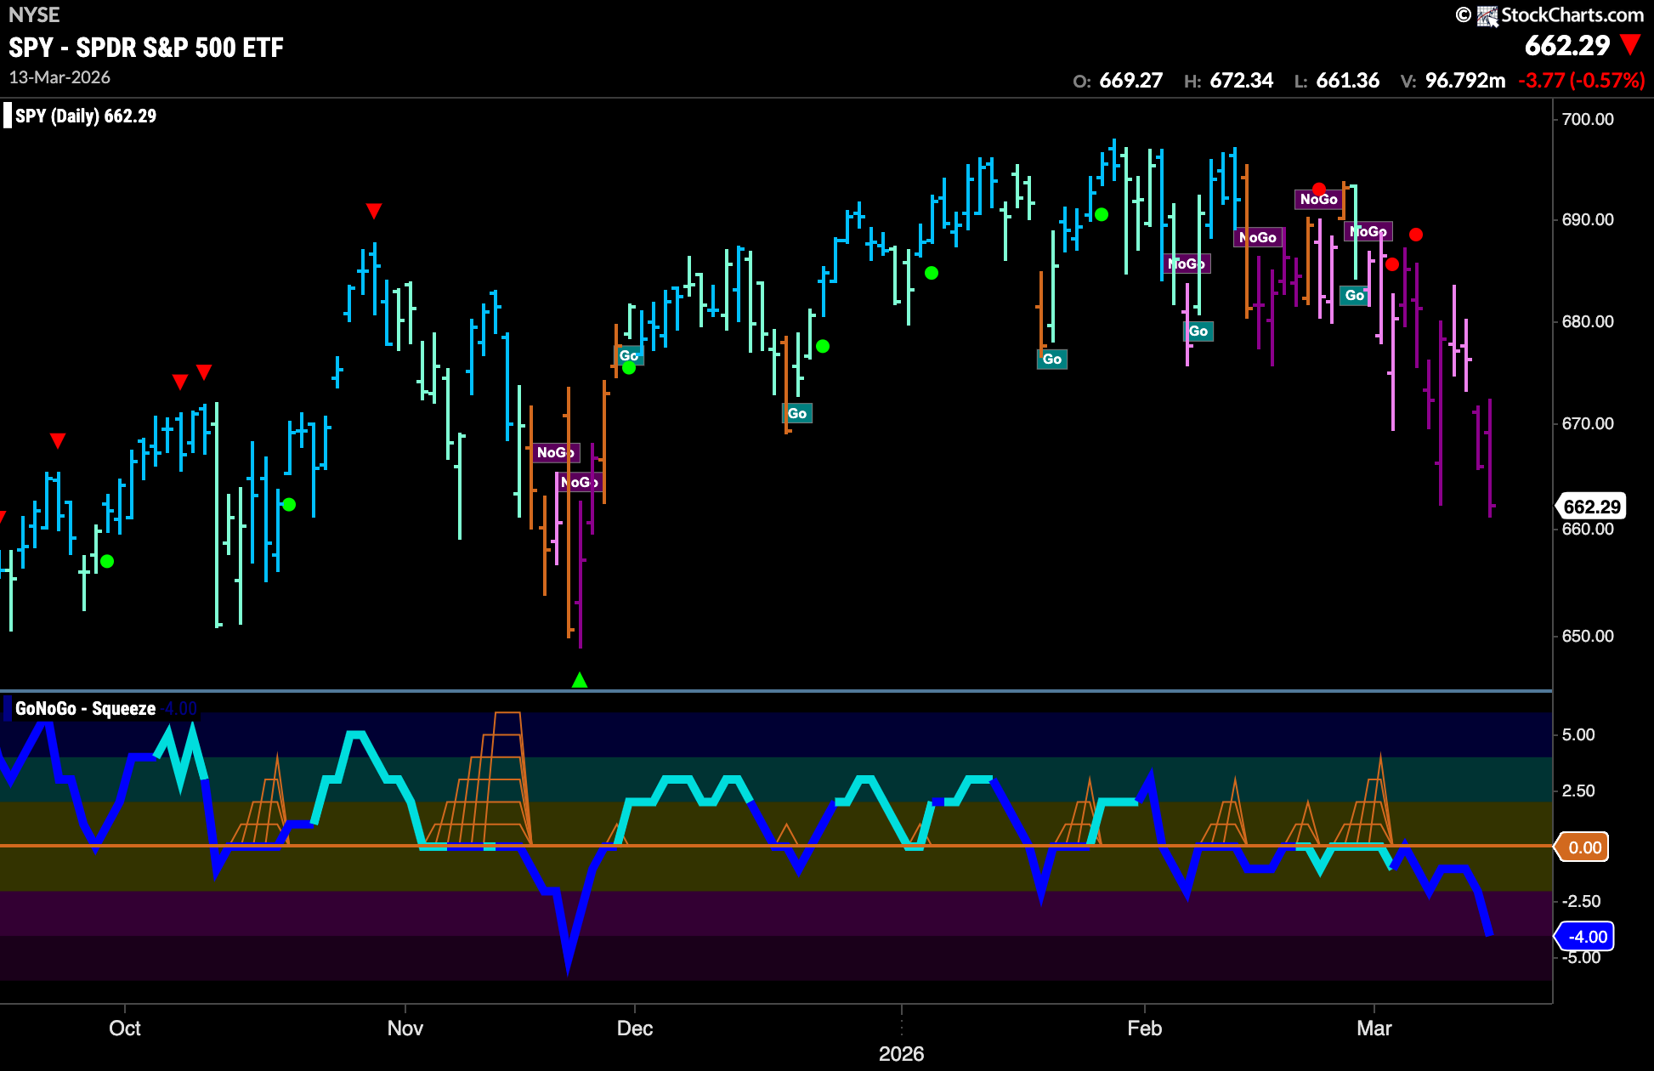Click the 13-Mar-2026 date
Screen dimensions: 1654x1071
click(59, 77)
